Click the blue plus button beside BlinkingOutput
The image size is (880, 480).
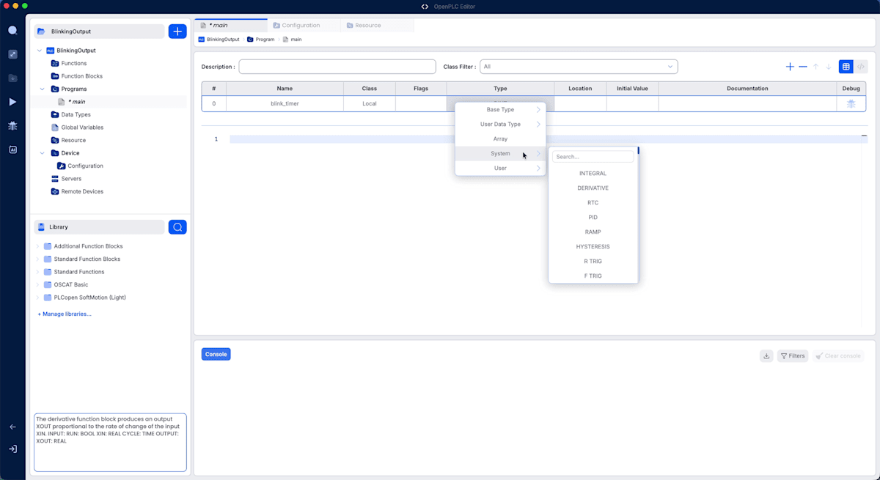tap(177, 32)
